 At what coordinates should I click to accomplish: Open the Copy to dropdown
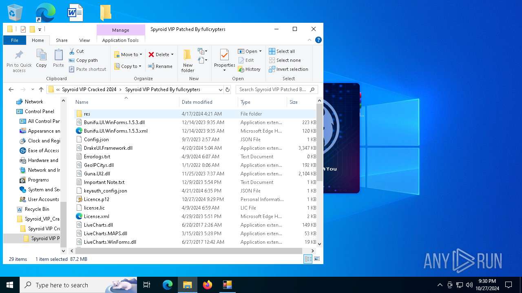[128, 66]
